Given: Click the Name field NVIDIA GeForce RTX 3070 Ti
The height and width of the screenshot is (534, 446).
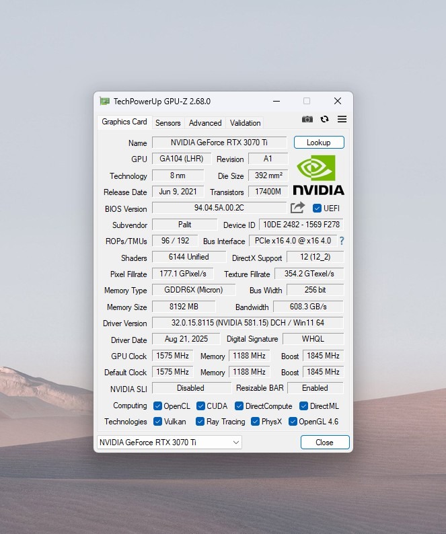Looking at the screenshot, I should coord(219,143).
